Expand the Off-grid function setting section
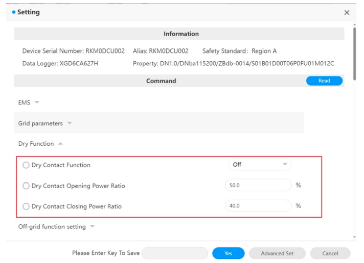This screenshot has width=364, height=263. pyautogui.click(x=56, y=227)
